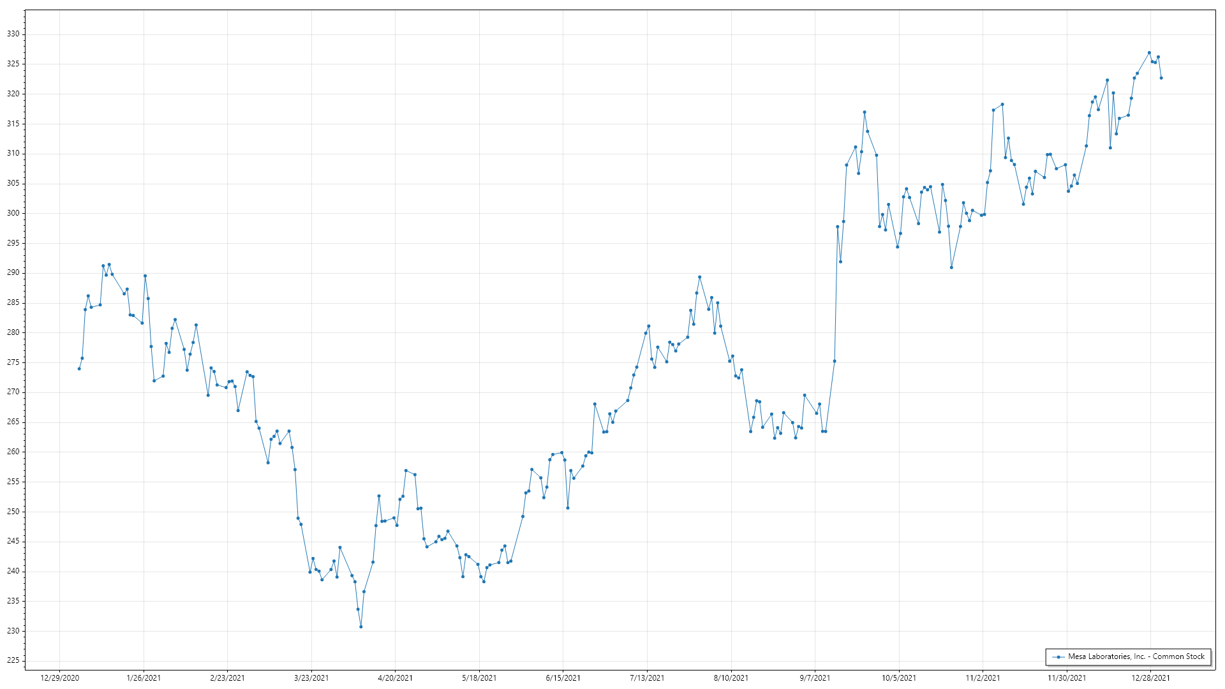1225x689 pixels.
Task: Click the 11/2/2021 x-axis date label
Action: pos(983,678)
